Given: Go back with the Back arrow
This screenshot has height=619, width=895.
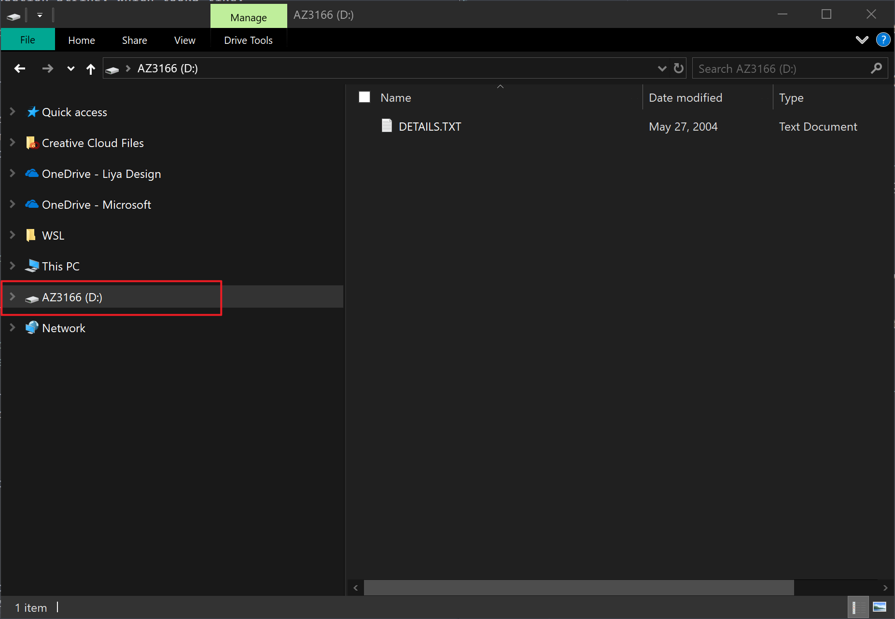Looking at the screenshot, I should [20, 68].
